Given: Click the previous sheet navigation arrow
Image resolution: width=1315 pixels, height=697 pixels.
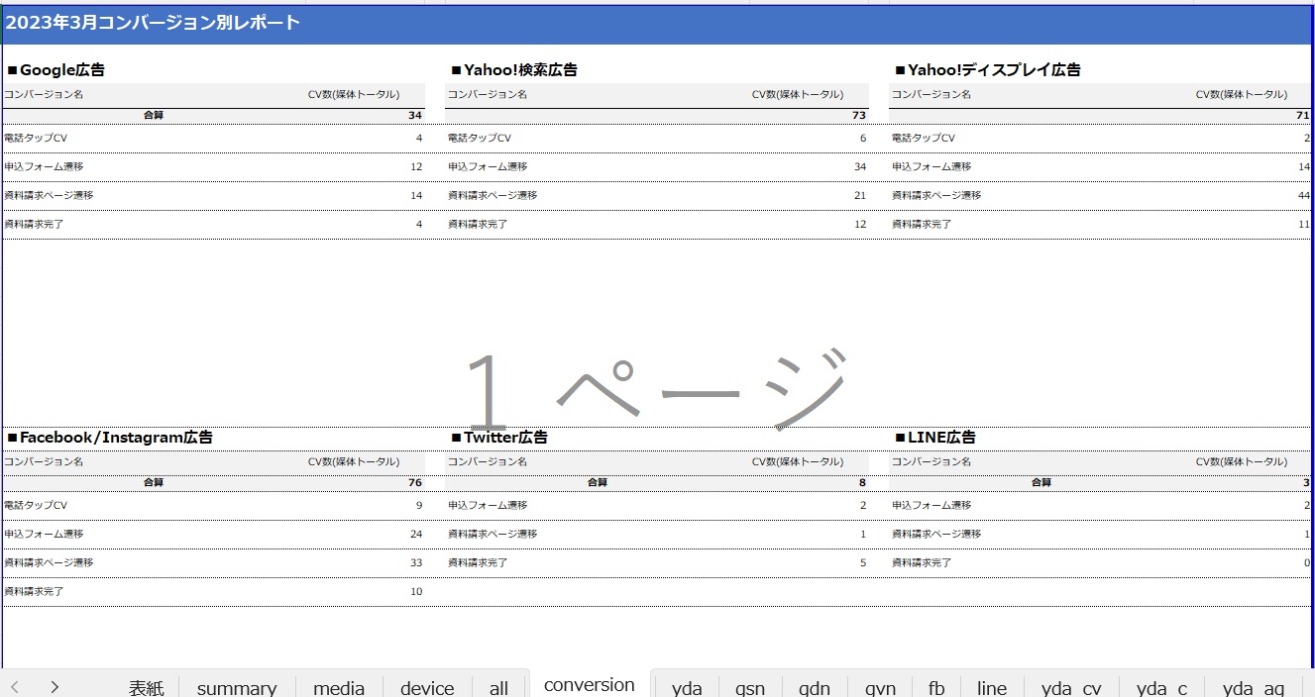Looking at the screenshot, I should (15, 687).
